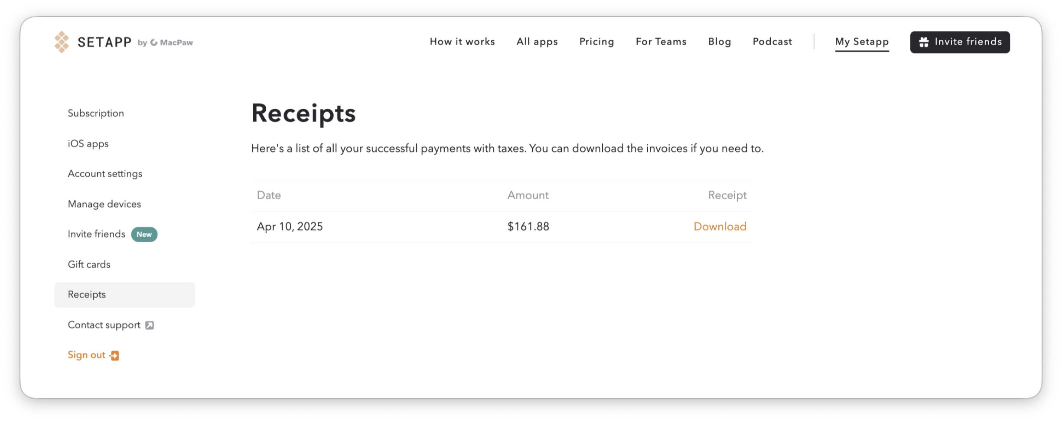Open the Pricing page

596,42
